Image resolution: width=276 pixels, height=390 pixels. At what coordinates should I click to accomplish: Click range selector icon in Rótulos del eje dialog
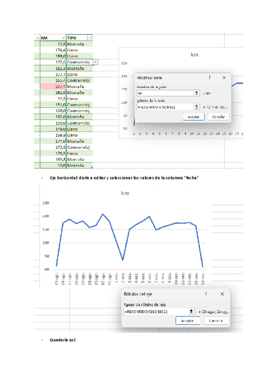click(192, 311)
